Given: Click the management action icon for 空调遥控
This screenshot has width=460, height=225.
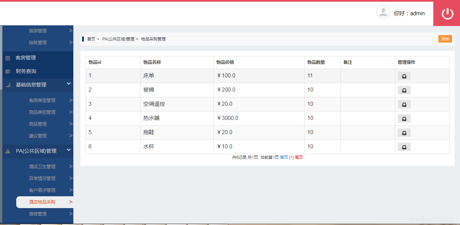Looking at the screenshot, I should 404,104.
